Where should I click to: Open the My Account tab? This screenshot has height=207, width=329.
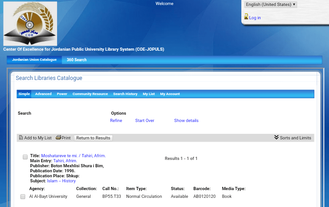coord(170,94)
